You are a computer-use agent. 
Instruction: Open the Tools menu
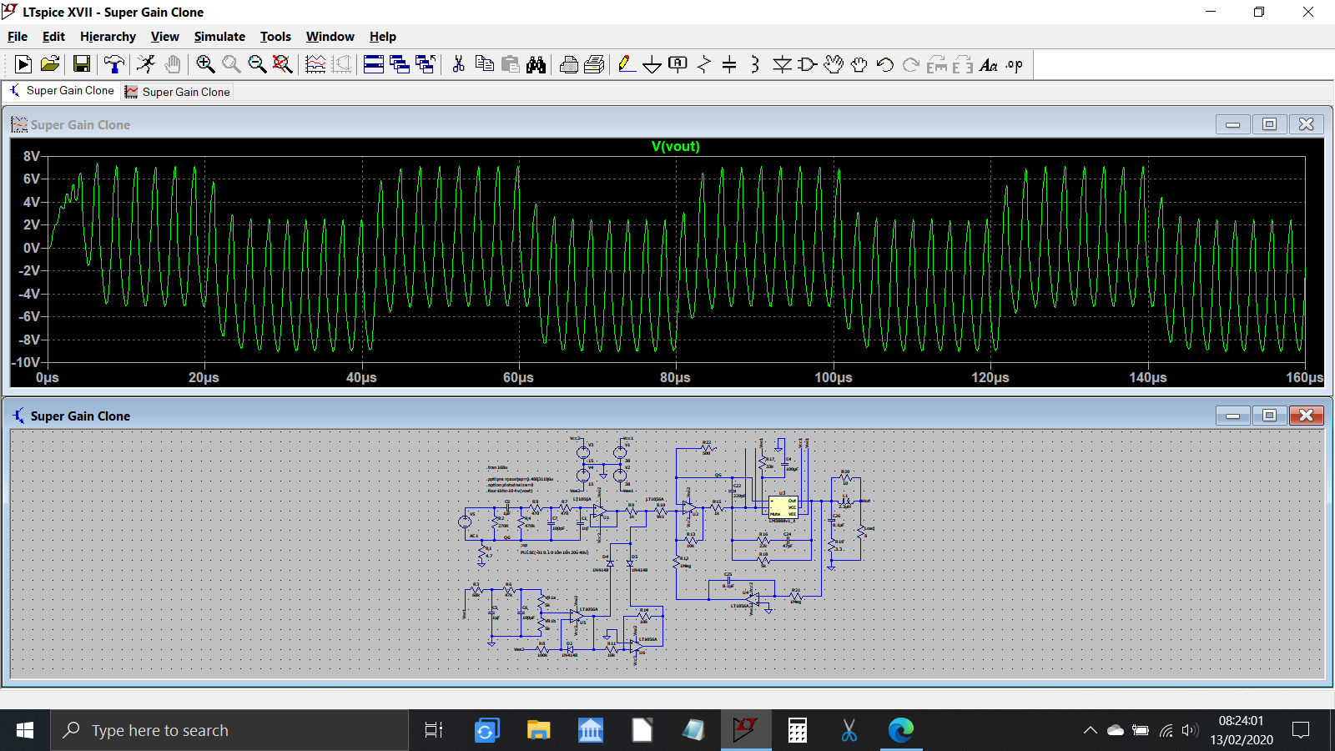pyautogui.click(x=275, y=37)
